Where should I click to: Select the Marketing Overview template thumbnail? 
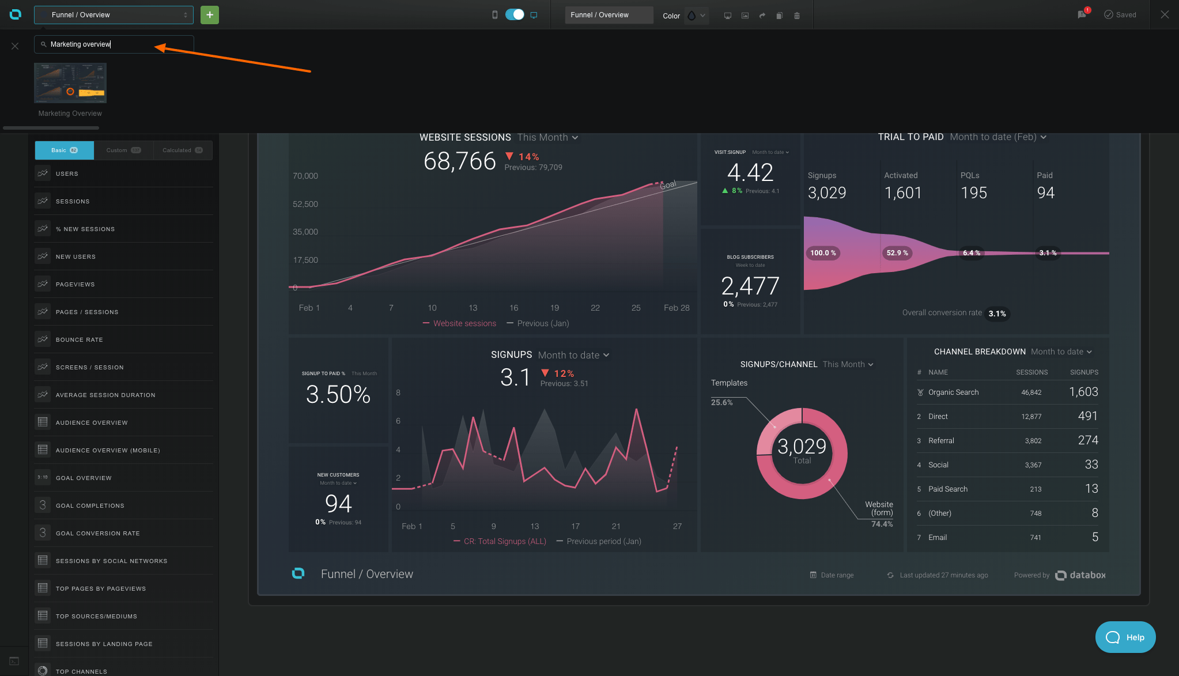click(x=70, y=84)
